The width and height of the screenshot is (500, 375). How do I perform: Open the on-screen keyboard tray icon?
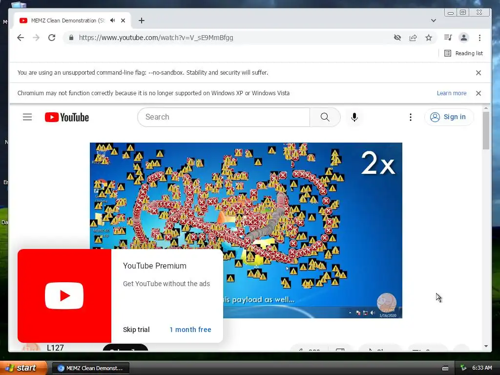click(445, 368)
